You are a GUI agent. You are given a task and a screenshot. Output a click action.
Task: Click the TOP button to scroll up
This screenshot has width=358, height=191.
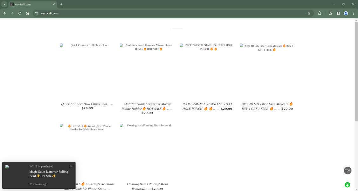348,170
